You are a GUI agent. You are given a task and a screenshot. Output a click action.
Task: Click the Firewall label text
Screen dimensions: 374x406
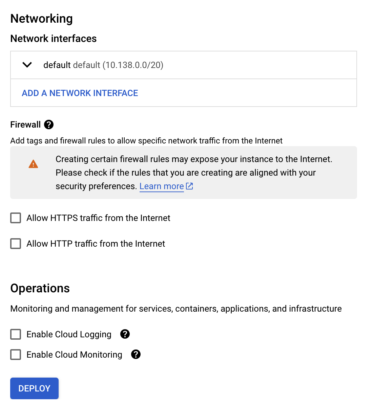coord(25,125)
